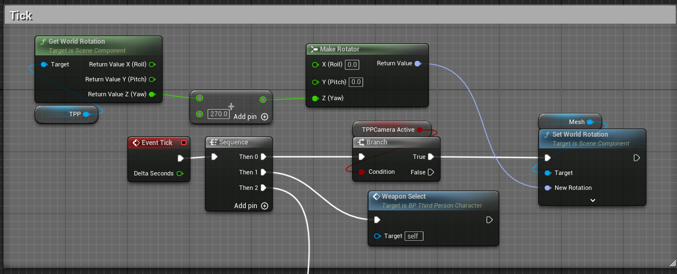Click the Sequence Then 2 execution pin
Viewport: 677px width, 274px height.
263,188
